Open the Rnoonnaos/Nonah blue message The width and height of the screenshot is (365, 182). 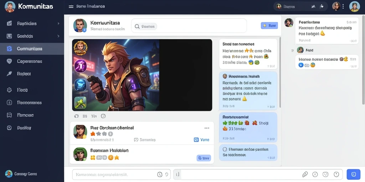pyautogui.click(x=248, y=91)
